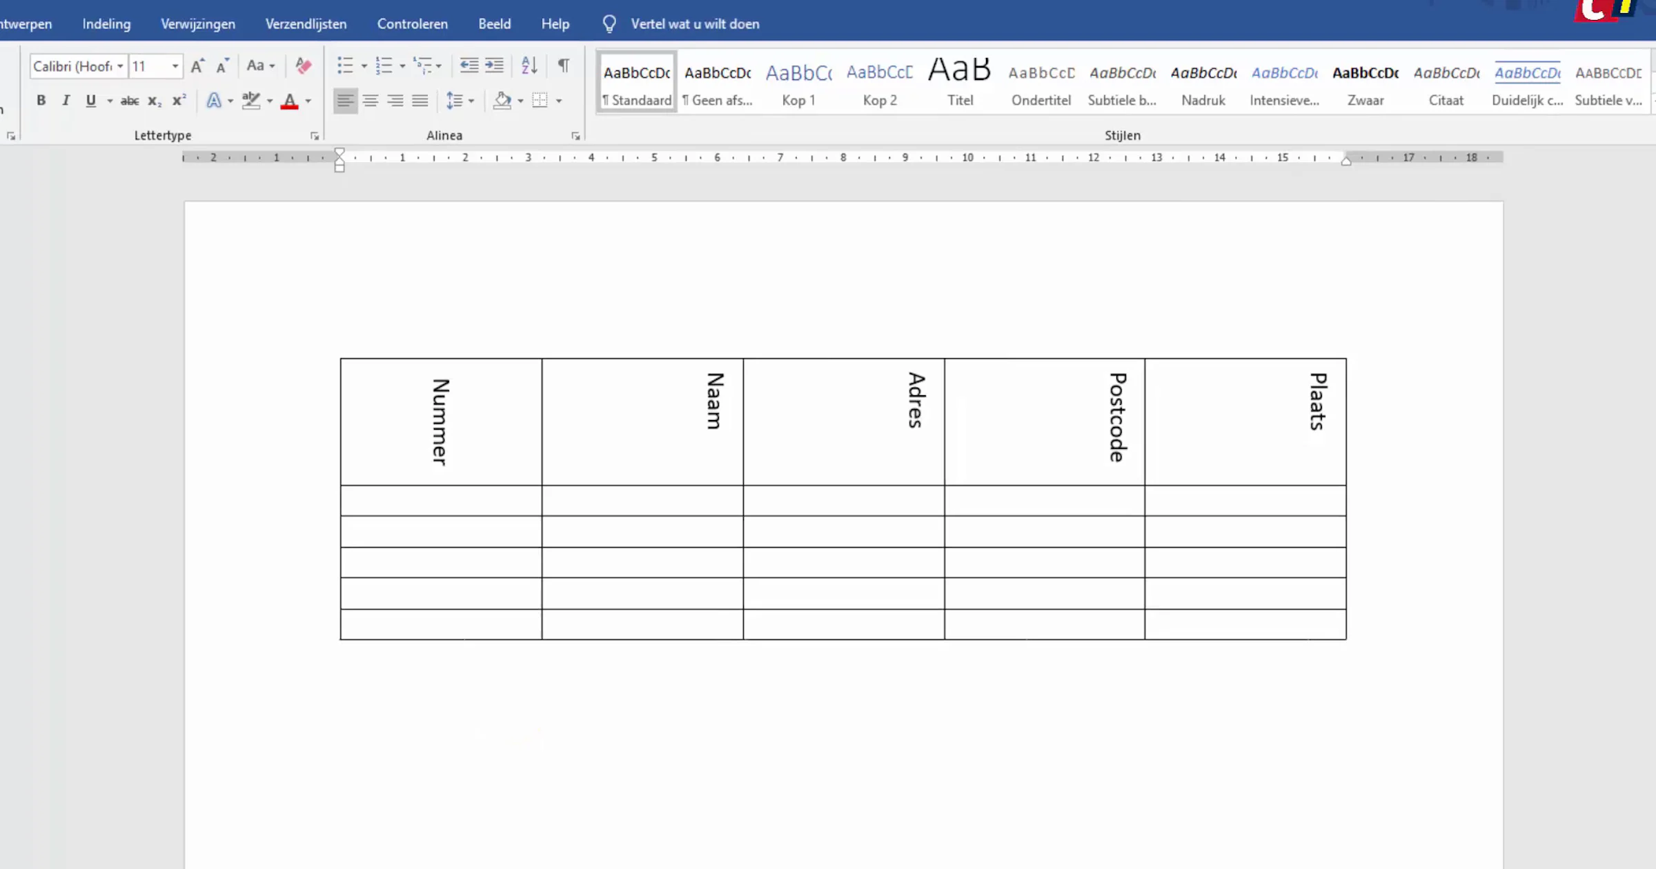Screen dimensions: 1656x869
Task: Toggle underline formatting
Action: click(x=91, y=101)
